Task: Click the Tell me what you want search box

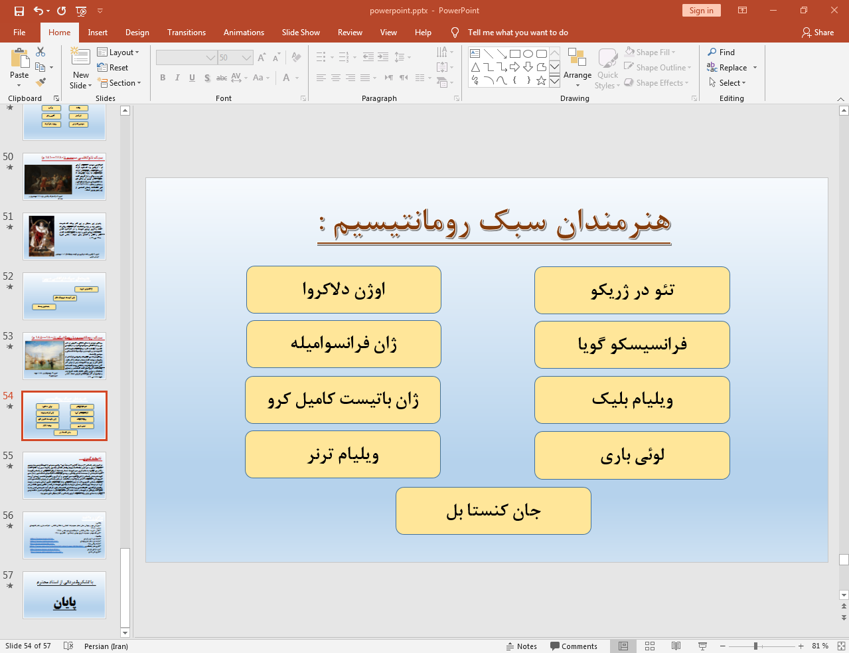Action: (x=518, y=33)
